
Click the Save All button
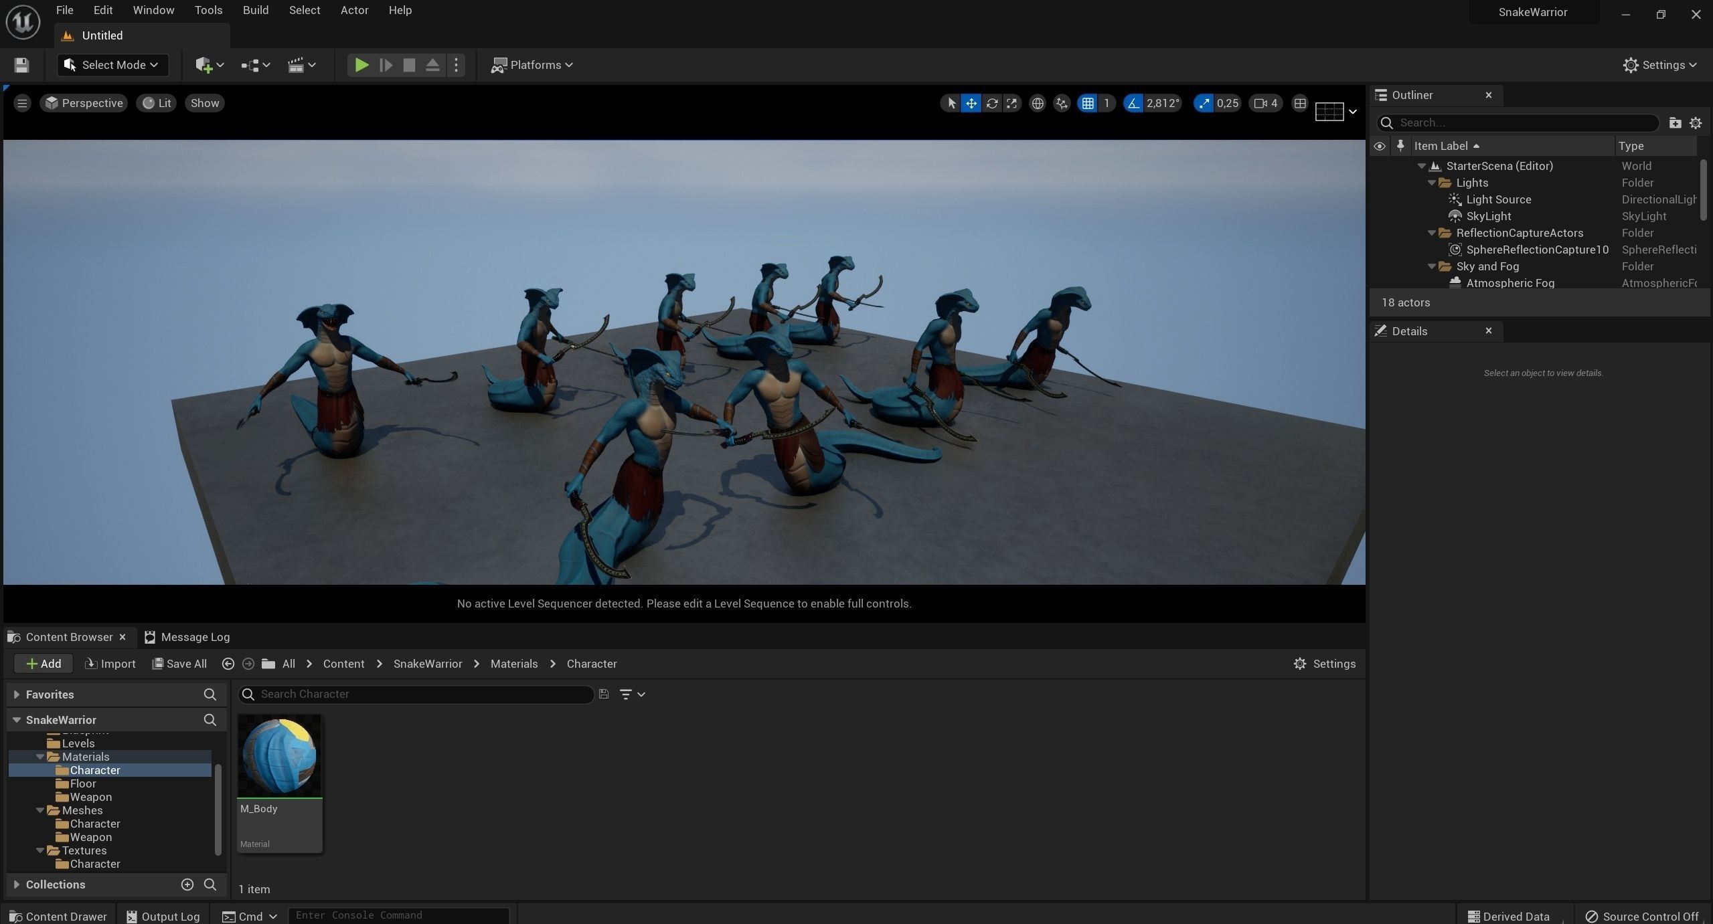tap(179, 664)
